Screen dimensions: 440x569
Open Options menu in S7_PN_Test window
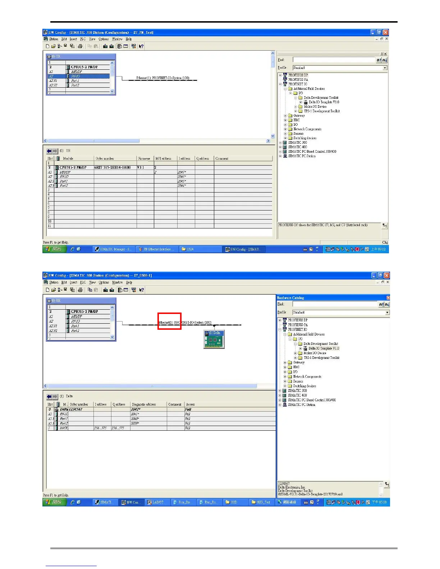pyautogui.click(x=104, y=39)
